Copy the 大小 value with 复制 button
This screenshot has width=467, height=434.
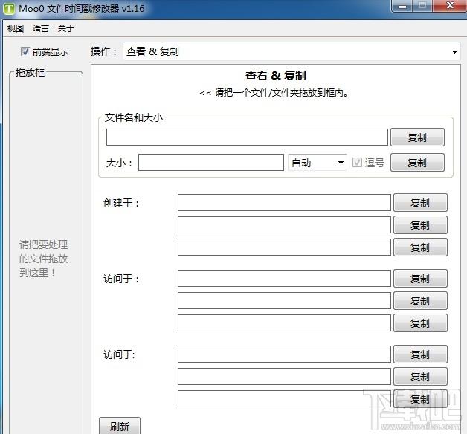(417, 163)
